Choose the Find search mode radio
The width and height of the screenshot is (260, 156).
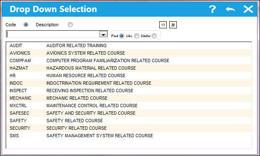click(122, 36)
